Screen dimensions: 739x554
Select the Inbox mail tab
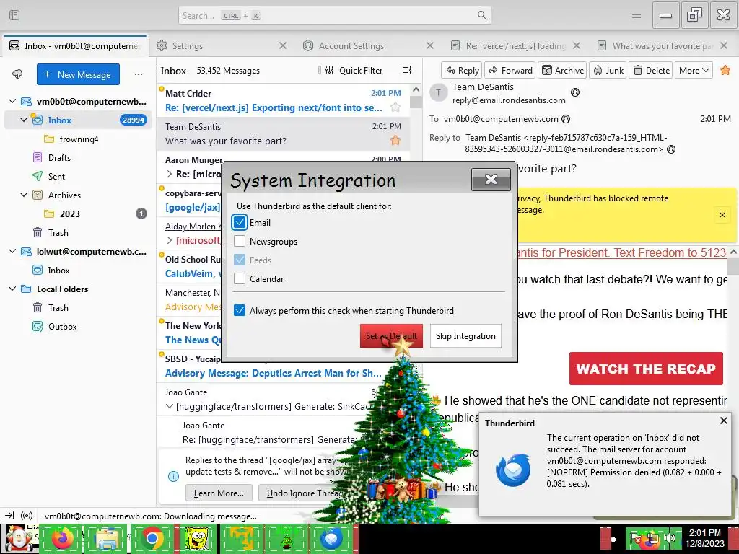pos(75,45)
